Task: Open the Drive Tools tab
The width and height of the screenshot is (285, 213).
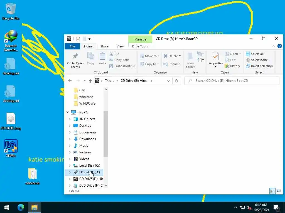Action: tap(140, 46)
